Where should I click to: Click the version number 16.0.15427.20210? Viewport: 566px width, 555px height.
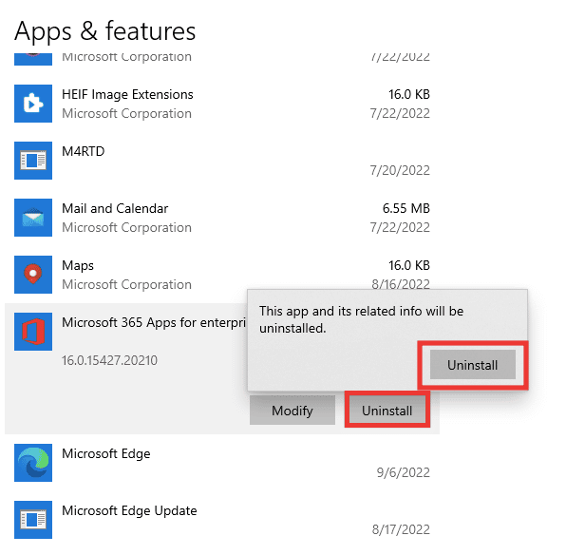point(109,360)
